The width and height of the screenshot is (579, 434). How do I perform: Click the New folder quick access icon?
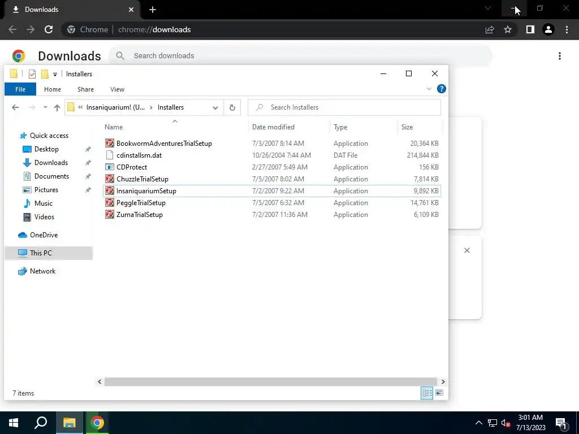(x=45, y=74)
